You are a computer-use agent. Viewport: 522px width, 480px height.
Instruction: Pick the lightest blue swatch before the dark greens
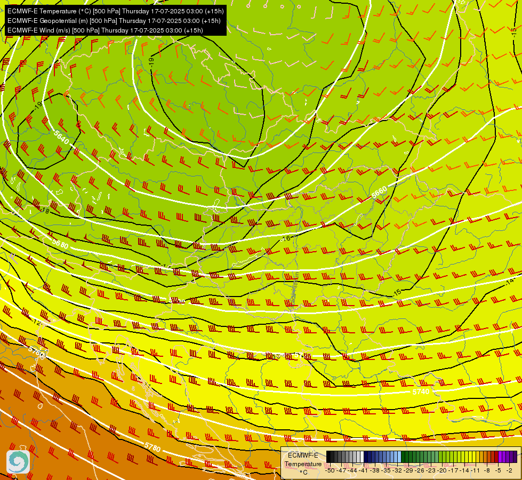(x=399, y=457)
